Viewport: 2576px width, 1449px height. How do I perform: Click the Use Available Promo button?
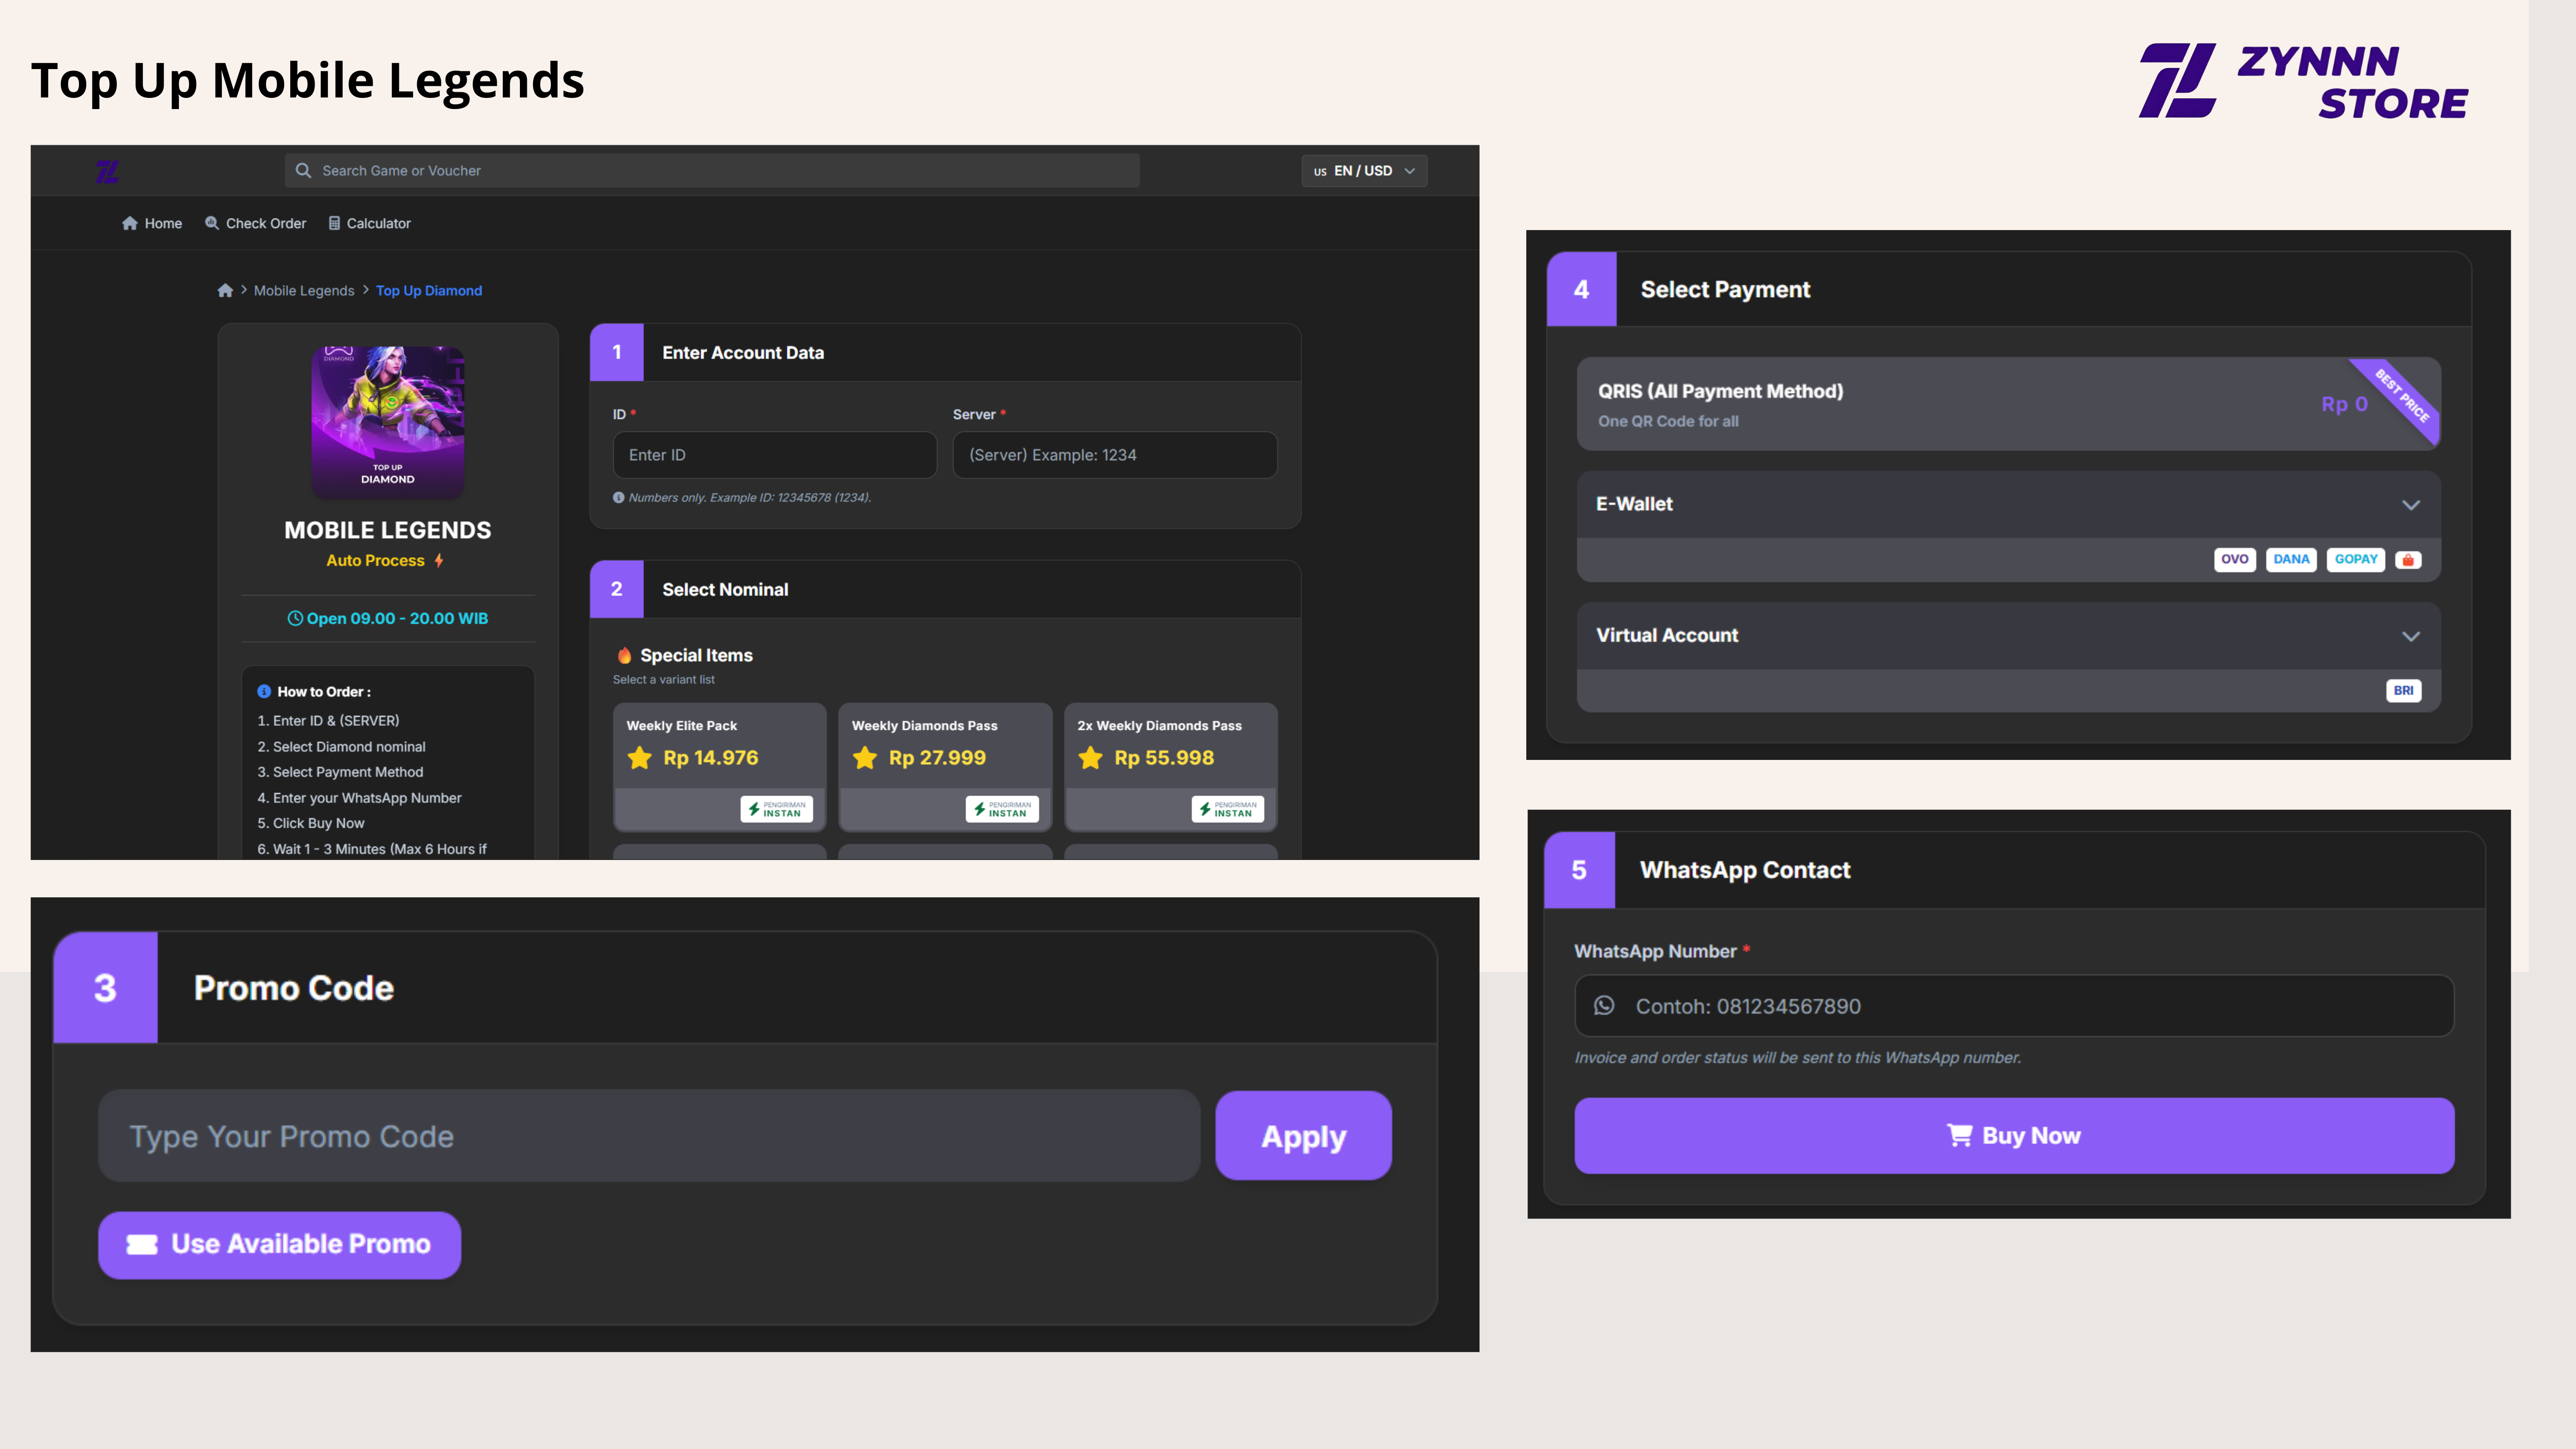279,1245
